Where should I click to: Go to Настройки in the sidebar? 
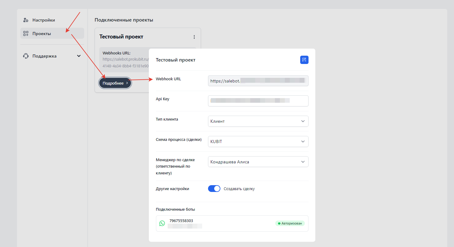coord(43,20)
